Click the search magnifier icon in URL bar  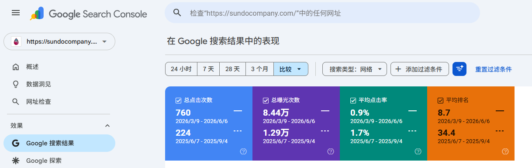click(177, 13)
